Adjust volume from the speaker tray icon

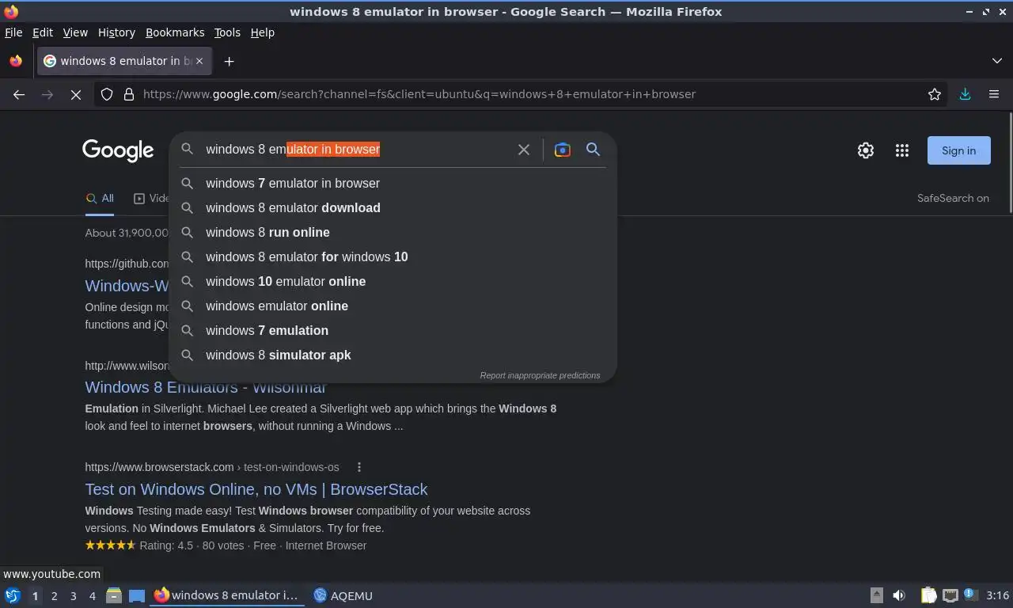[x=899, y=595]
